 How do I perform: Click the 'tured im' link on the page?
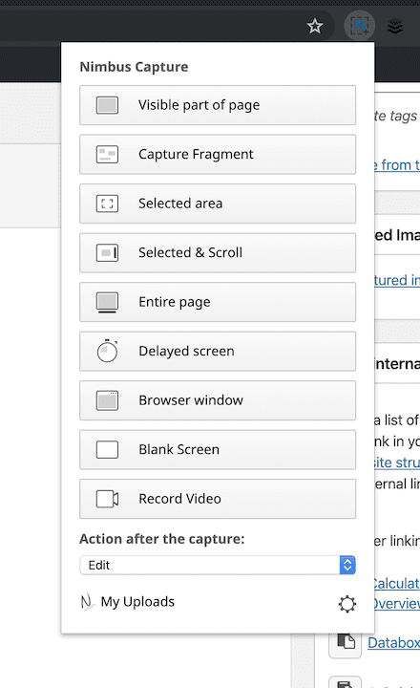click(396, 280)
